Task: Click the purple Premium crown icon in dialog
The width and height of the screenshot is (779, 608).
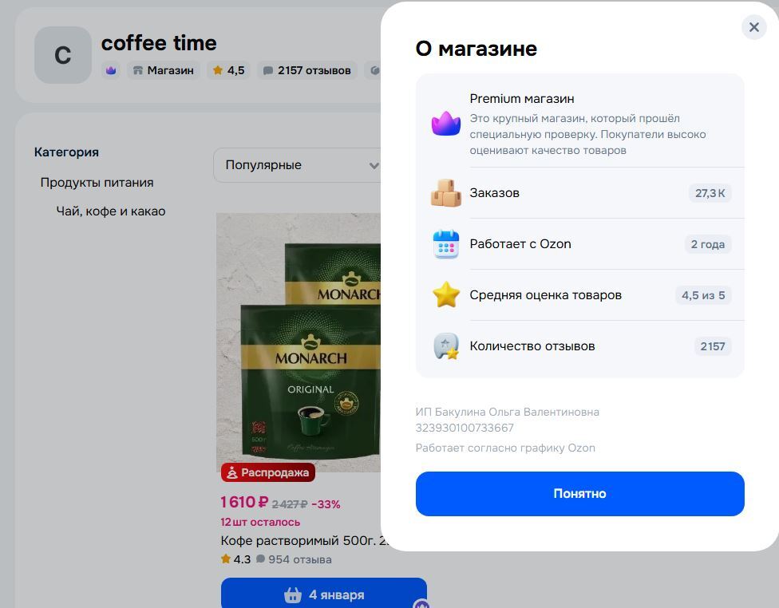Action: point(445,123)
